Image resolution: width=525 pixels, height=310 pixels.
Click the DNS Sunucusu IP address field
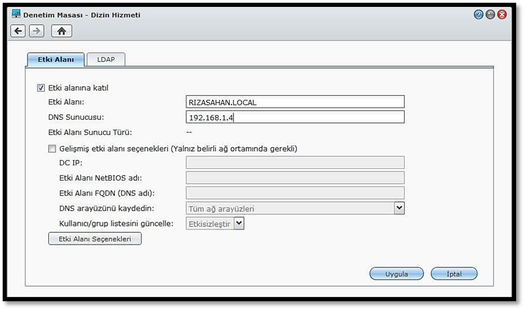tap(294, 117)
